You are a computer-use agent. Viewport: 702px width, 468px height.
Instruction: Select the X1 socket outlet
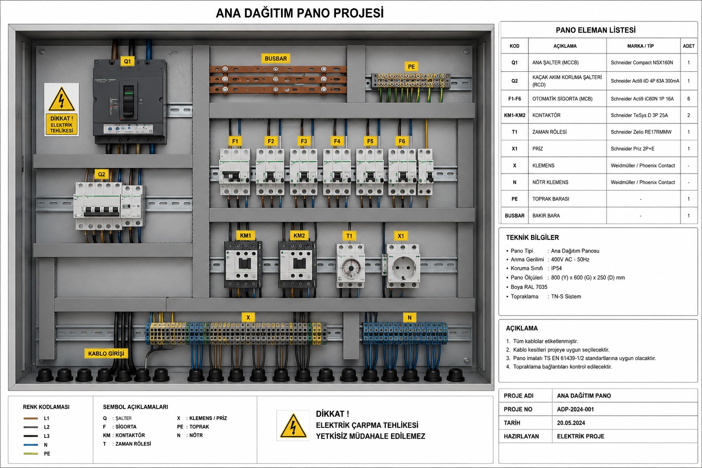click(403, 266)
